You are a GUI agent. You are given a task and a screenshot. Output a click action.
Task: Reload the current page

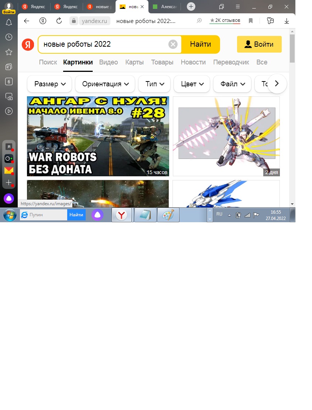coord(59,21)
